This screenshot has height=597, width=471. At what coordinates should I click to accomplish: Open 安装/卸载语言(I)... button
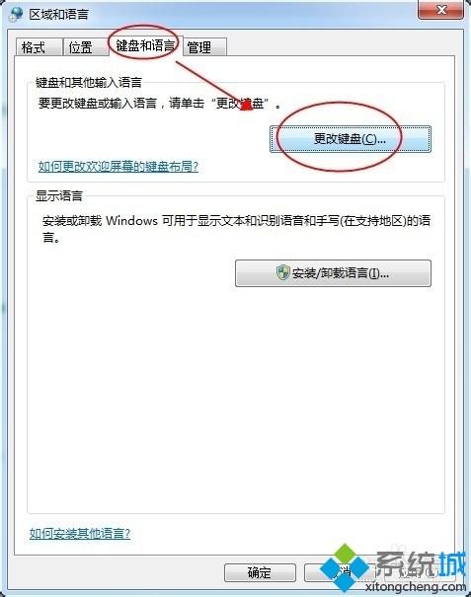pos(333,273)
